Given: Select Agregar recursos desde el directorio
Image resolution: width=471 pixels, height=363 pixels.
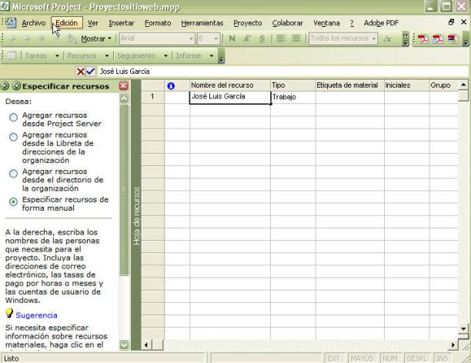Looking at the screenshot, I should coord(13,174).
